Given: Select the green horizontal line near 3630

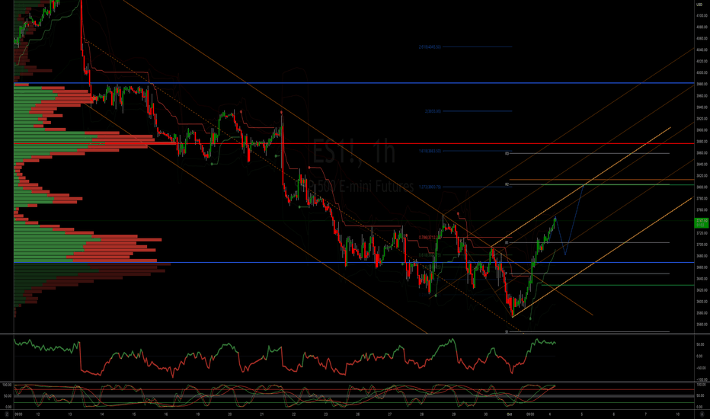Looking at the screenshot, I should pyautogui.click(x=618, y=285).
